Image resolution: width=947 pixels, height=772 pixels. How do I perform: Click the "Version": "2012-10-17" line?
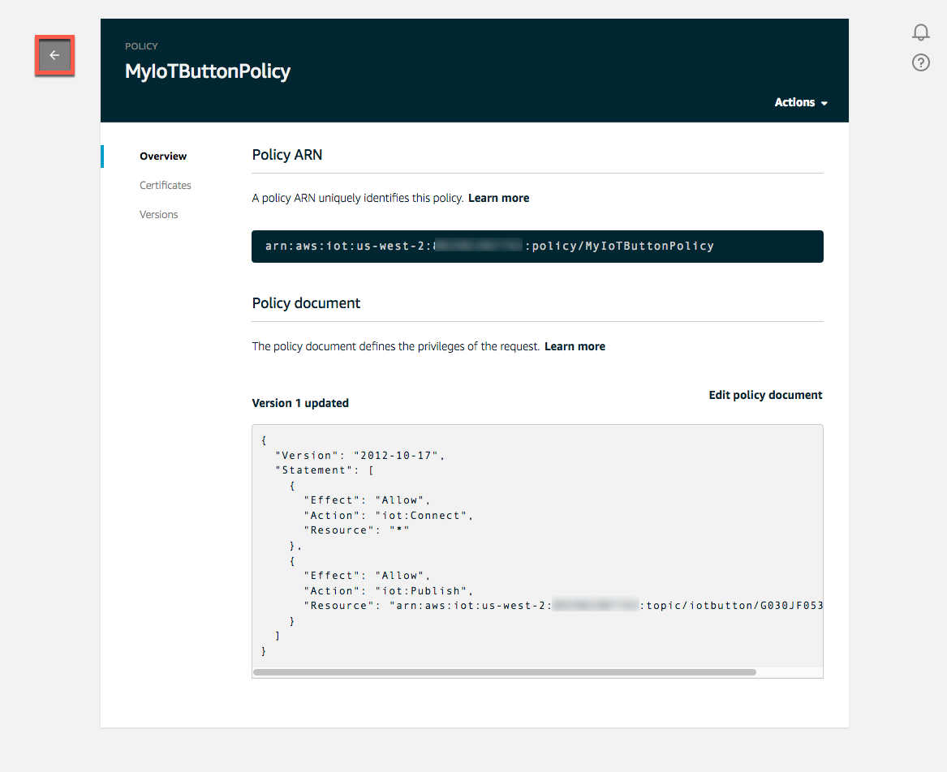coord(360,456)
